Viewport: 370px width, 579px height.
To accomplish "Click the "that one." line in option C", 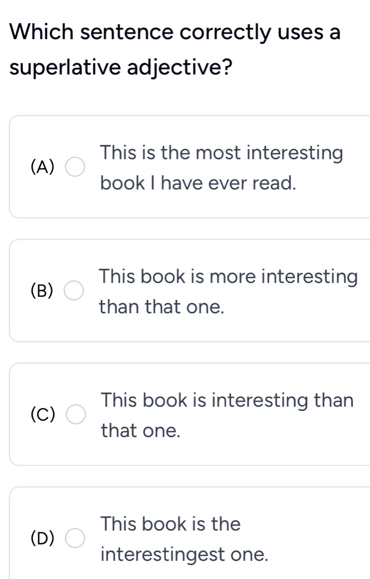I will click(141, 431).
